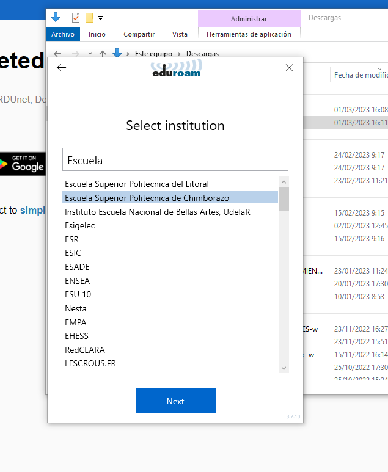Go back using eduroam dialog arrow
Viewport: 388px width, 472px height.
[x=61, y=67]
